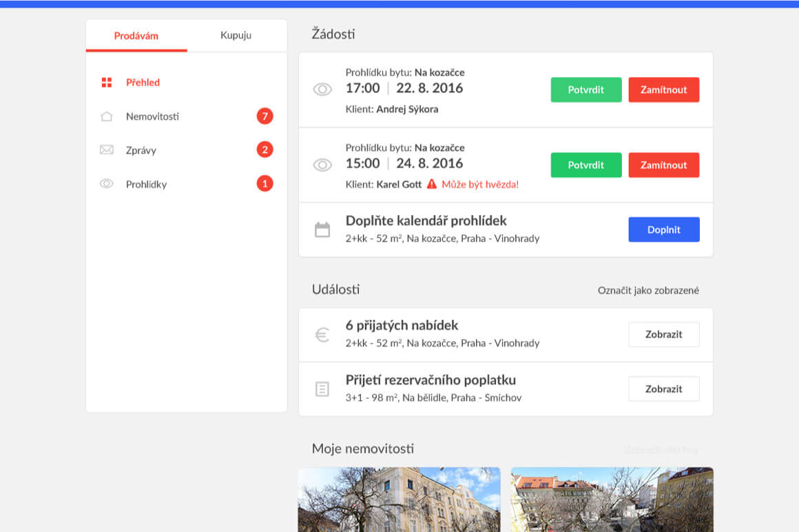The image size is (799, 532).
Task: Click the eye icon for Andrej Sýkora request
Action: (322, 90)
